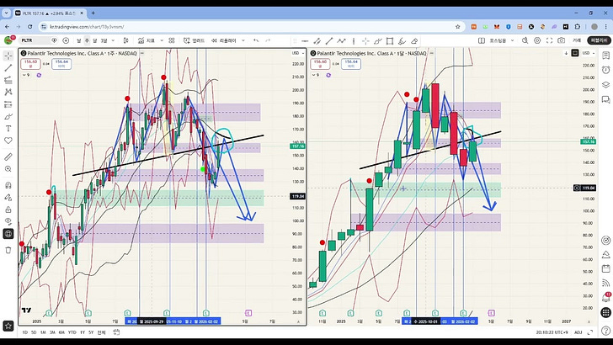Create an Alert (얼러트)
This screenshot has width=613, height=345.
(195, 40)
